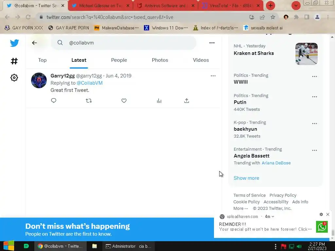Image resolution: width=335 pixels, height=251 pixels.
Task: Click the magnifier icon in the search box
Action: click(60, 43)
